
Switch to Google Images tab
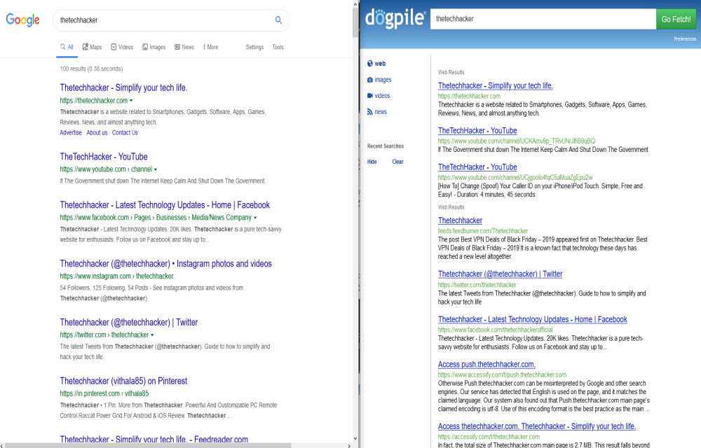click(x=154, y=47)
